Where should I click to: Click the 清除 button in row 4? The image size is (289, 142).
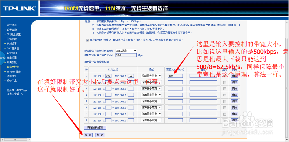234,95
